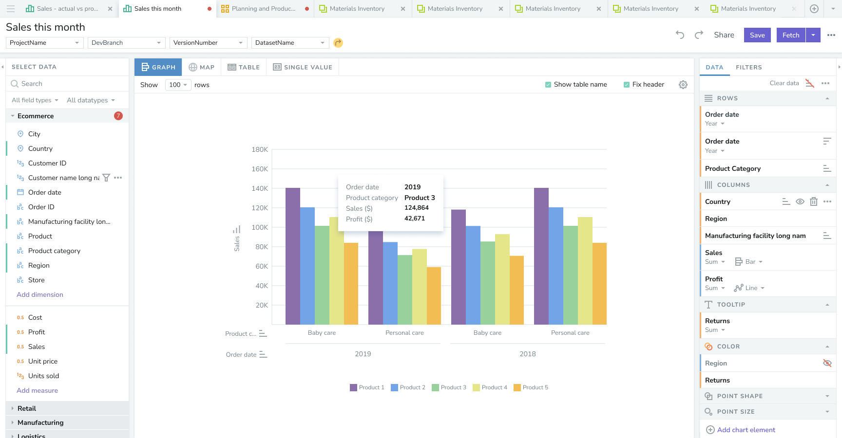The height and width of the screenshot is (438, 842).
Task: Toggle Fix header checkbox
Action: (x=627, y=85)
